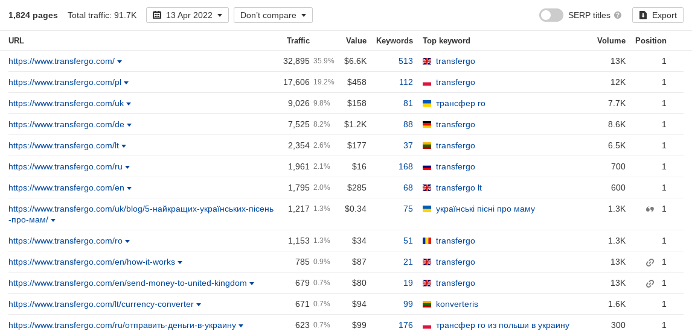Expand menu arrow next to send-money-to-united-kingdom URL
692x331 pixels.
tap(252, 284)
